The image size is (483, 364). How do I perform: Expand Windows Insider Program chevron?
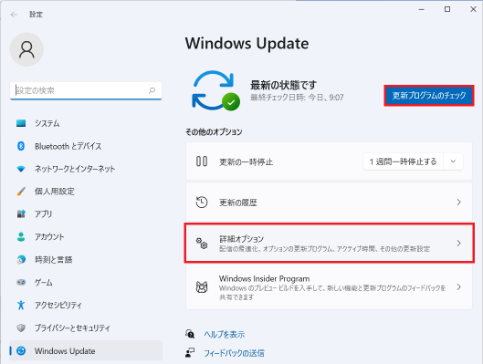click(x=458, y=287)
